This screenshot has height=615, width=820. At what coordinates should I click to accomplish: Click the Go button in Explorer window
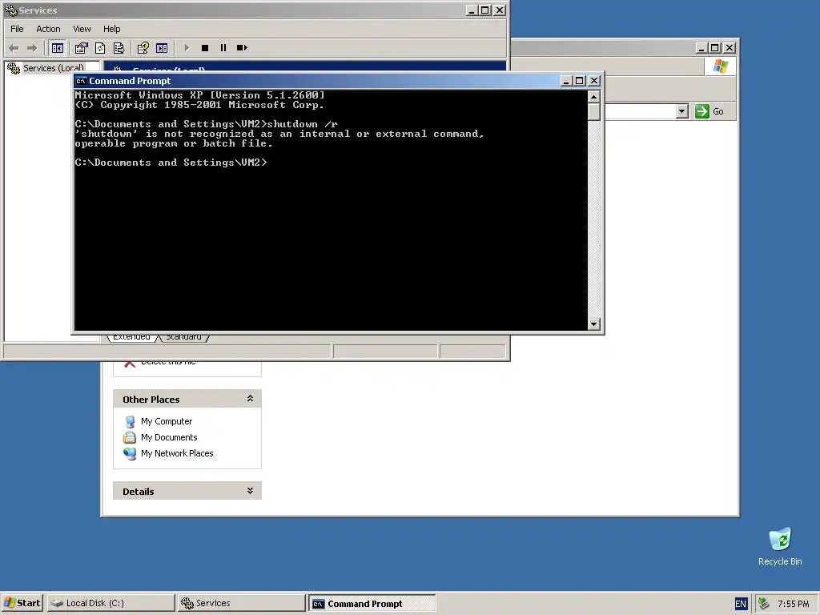[709, 111]
